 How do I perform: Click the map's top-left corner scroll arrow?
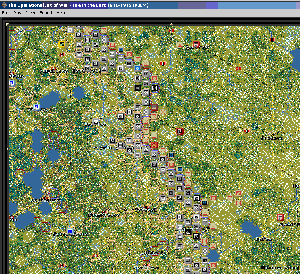8,24
